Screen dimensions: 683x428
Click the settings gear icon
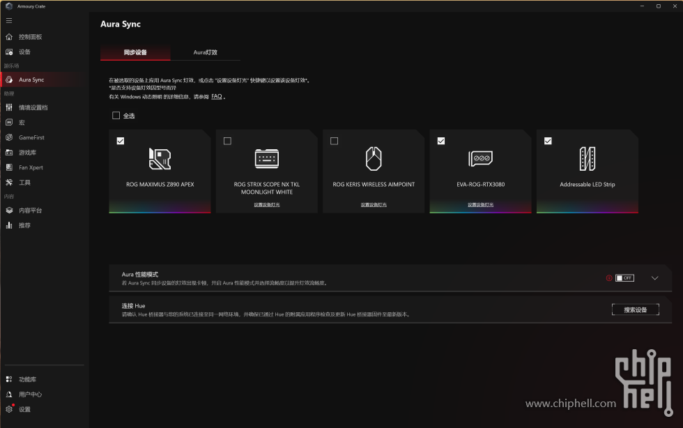click(x=9, y=409)
